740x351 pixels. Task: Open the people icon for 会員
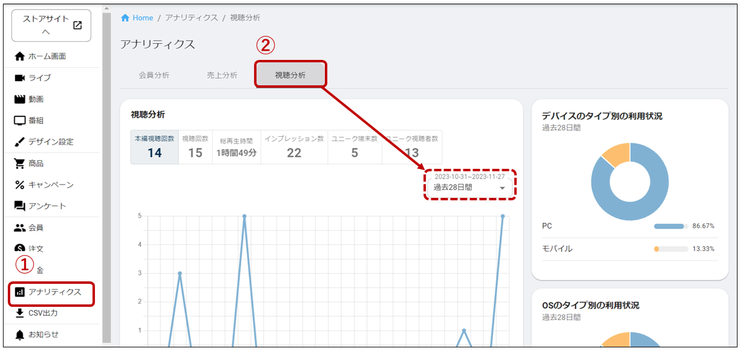tap(20, 228)
